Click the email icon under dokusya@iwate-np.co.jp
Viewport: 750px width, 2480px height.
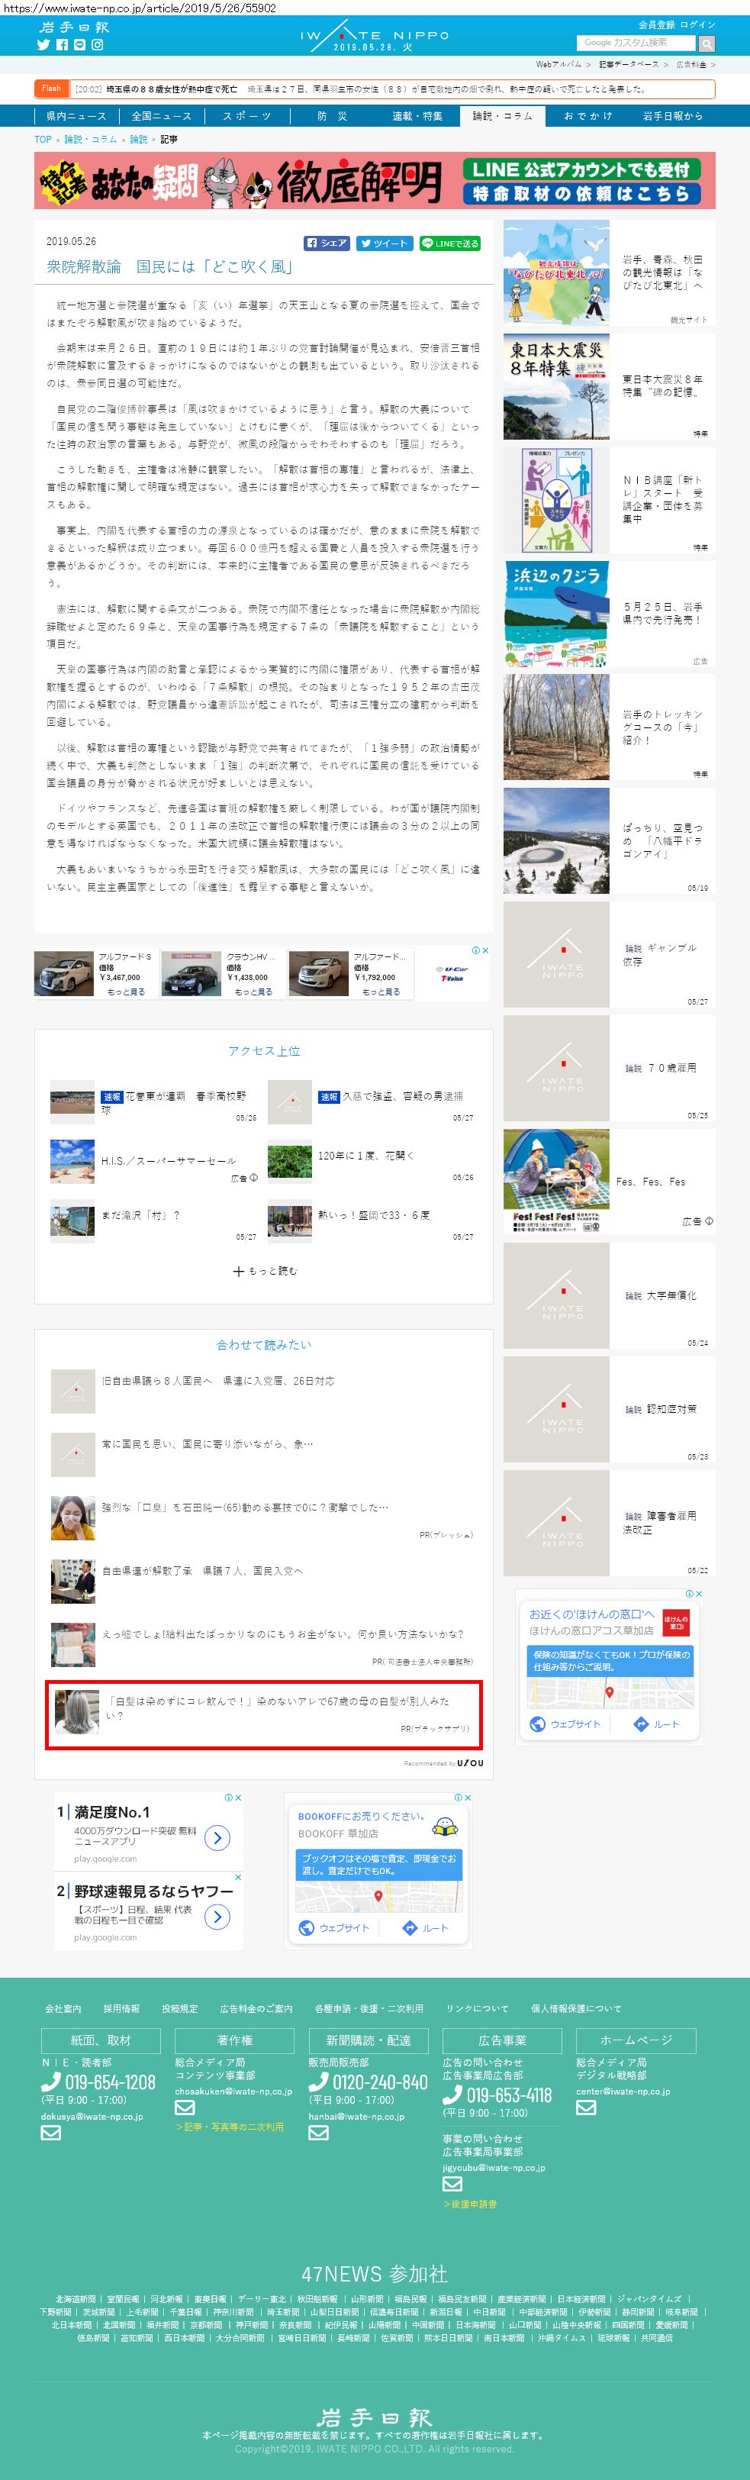tap(51, 2131)
